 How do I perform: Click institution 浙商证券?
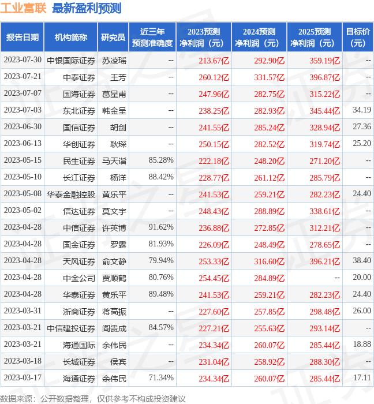tap(79, 312)
